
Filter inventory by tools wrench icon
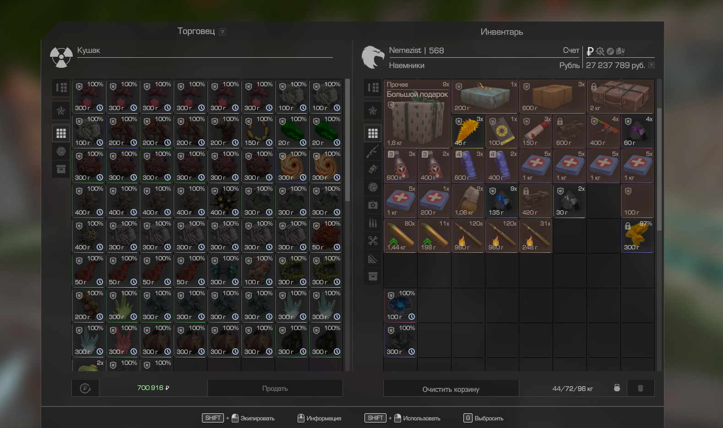point(373,241)
